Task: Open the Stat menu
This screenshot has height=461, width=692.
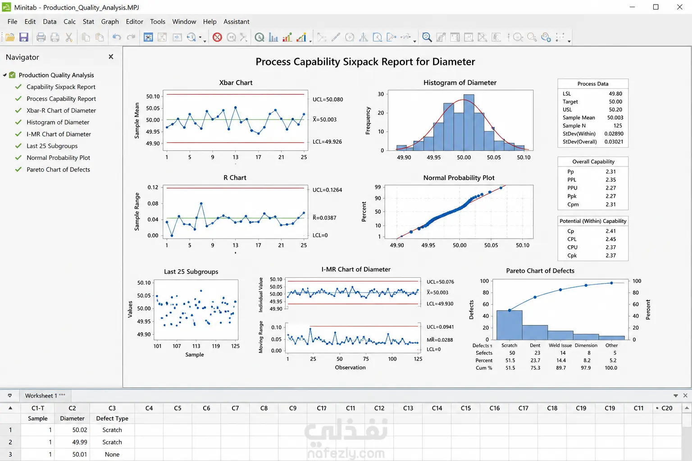Action: point(88,22)
